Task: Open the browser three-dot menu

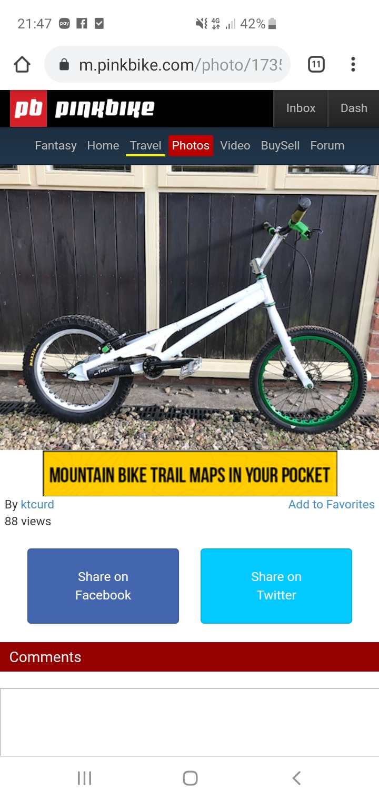Action: (353, 65)
